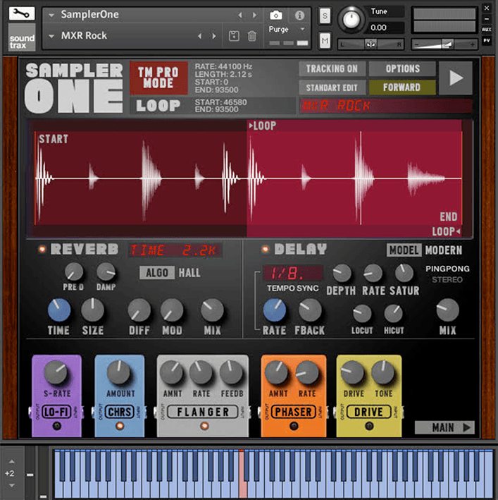The height and width of the screenshot is (500, 498).
Task: Toggle the Delay power LED
Action: 265,249
